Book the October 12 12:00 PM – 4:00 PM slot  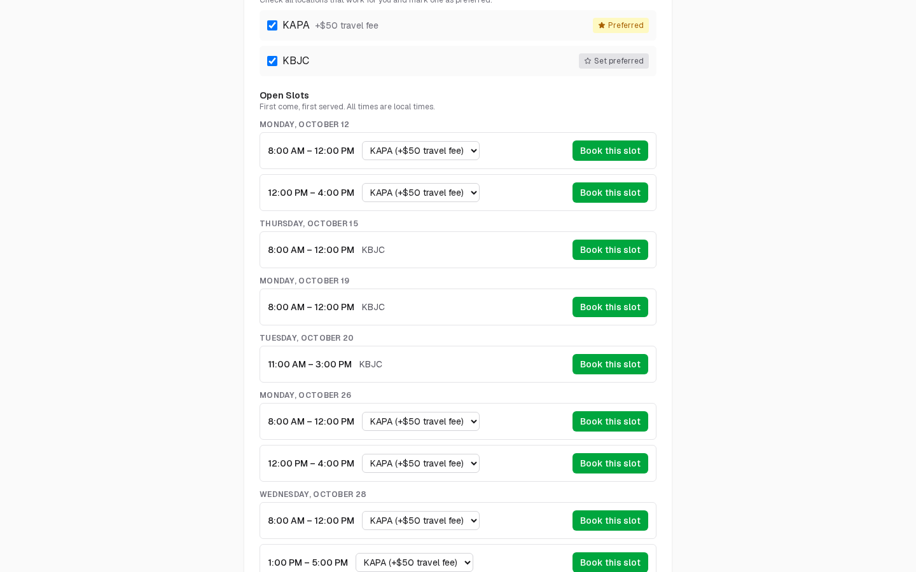pyautogui.click(x=610, y=193)
